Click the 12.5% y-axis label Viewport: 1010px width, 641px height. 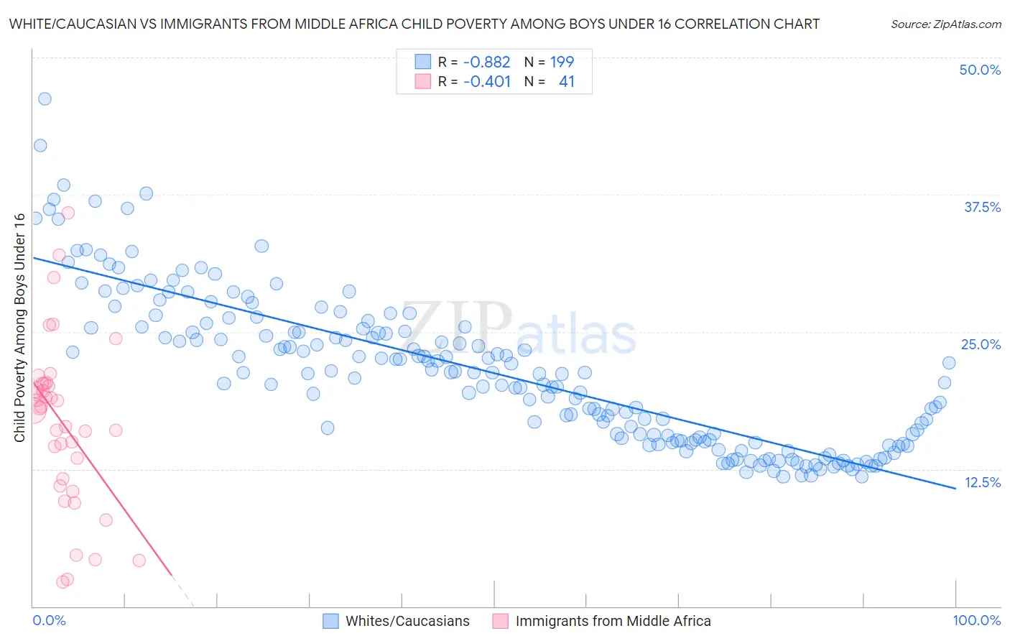click(982, 482)
